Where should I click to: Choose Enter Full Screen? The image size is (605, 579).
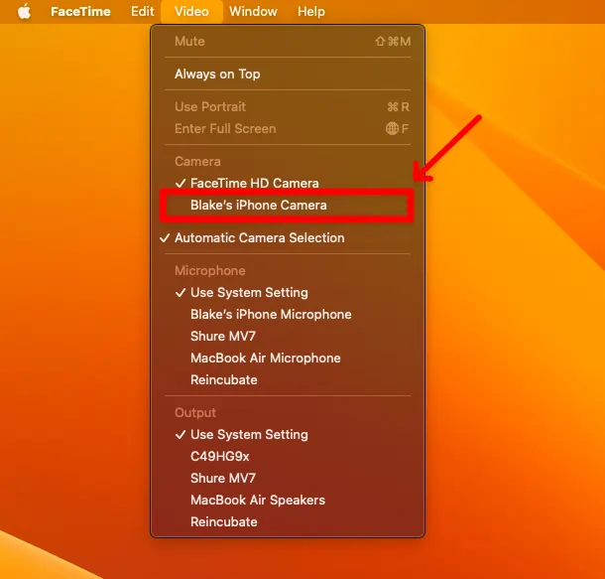(288, 129)
